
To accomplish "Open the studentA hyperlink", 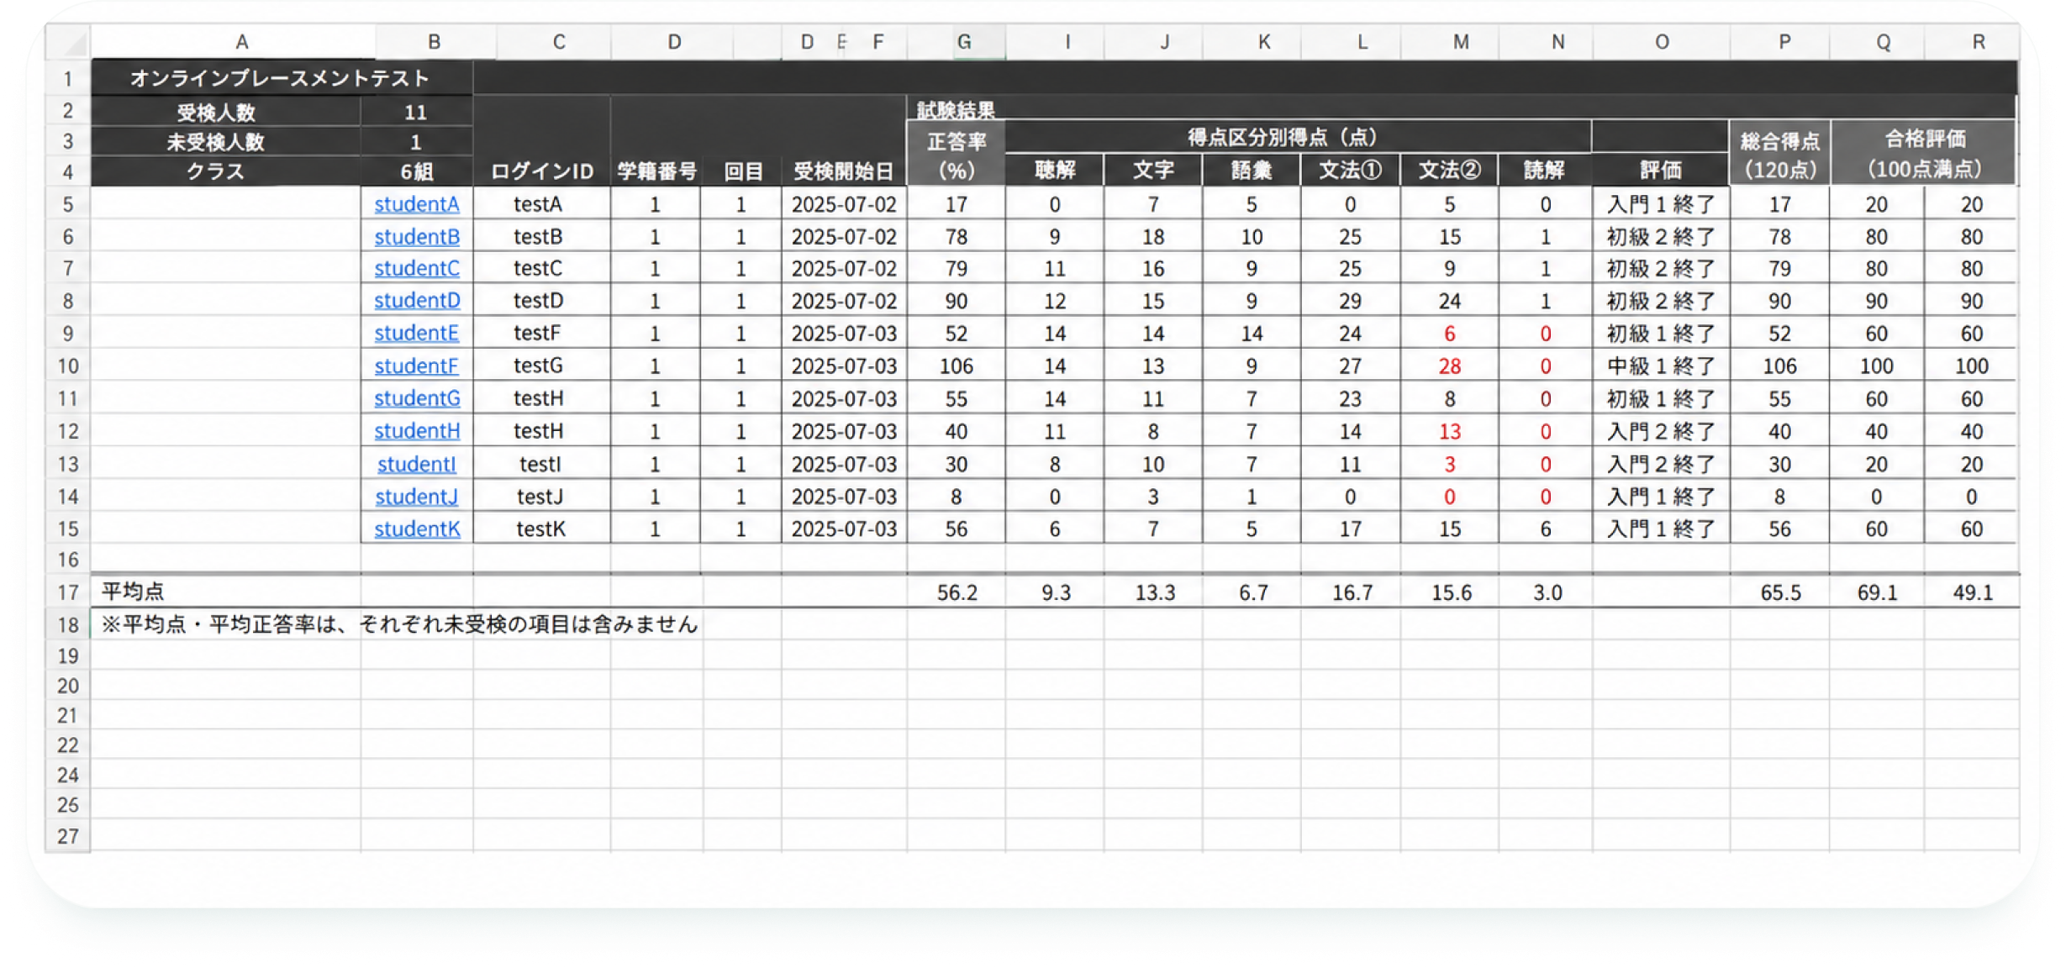I will pos(416,204).
